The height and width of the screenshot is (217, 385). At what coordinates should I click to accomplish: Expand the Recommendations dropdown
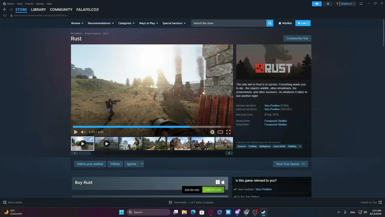101,23
